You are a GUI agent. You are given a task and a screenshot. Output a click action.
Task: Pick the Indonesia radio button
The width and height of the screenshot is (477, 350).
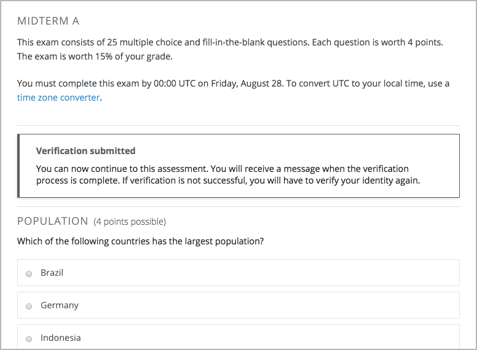pyautogui.click(x=29, y=339)
